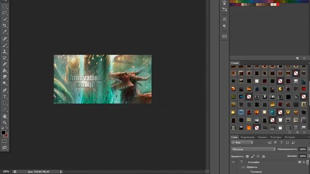
Task: Filter layers by adjustment layers
Action: (x=276, y=143)
